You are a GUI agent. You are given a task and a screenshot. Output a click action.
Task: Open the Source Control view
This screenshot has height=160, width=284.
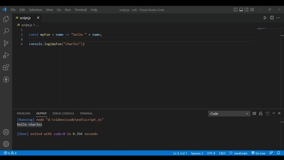coord(6,43)
